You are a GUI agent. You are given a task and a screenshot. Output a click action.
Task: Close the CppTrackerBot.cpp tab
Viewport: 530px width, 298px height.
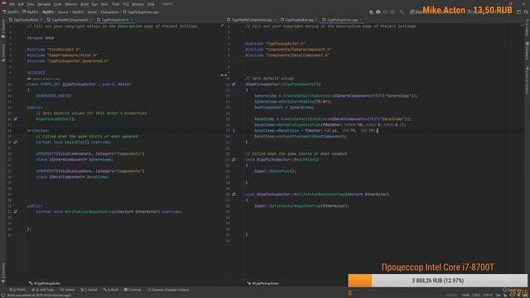[x=316, y=20]
